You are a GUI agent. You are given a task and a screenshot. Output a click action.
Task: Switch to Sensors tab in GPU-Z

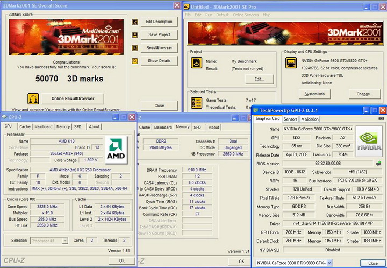(290, 119)
